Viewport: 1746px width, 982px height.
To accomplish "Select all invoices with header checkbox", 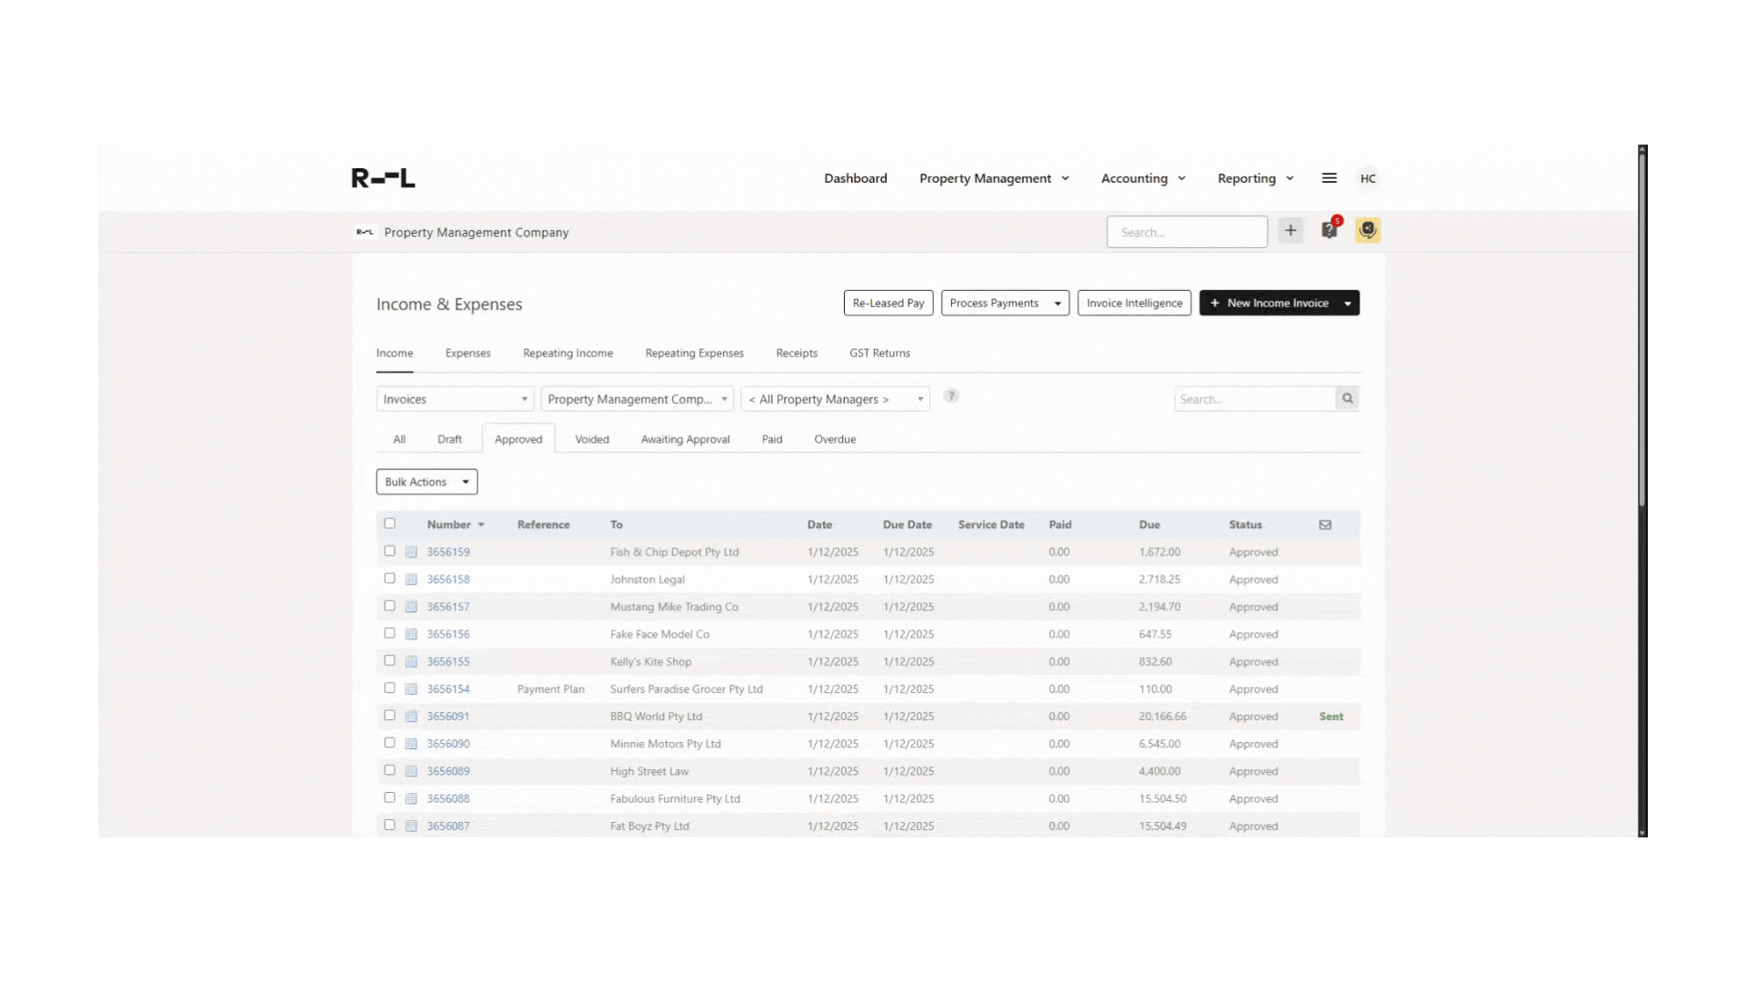I will coord(390,523).
